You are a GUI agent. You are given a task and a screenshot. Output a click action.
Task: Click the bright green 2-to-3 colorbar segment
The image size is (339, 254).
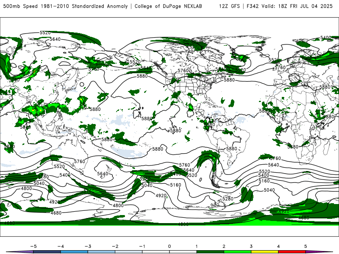(237, 252)
